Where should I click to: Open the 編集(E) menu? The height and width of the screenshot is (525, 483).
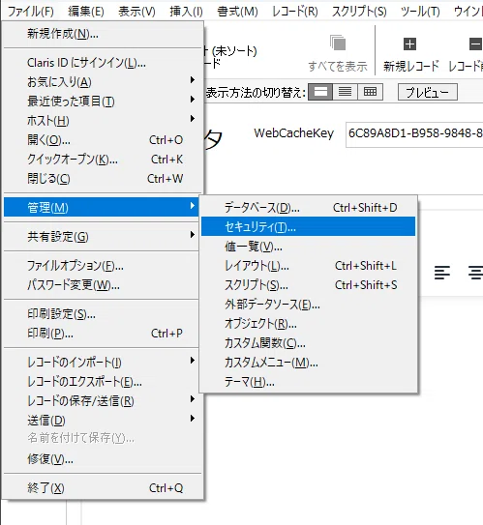pyautogui.click(x=86, y=12)
